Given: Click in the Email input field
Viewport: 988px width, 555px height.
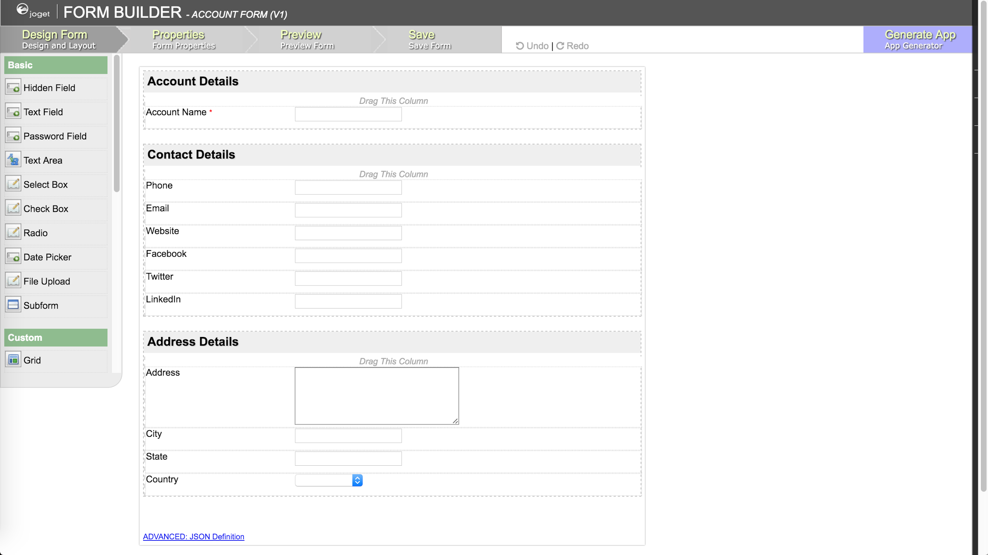Looking at the screenshot, I should click(348, 210).
